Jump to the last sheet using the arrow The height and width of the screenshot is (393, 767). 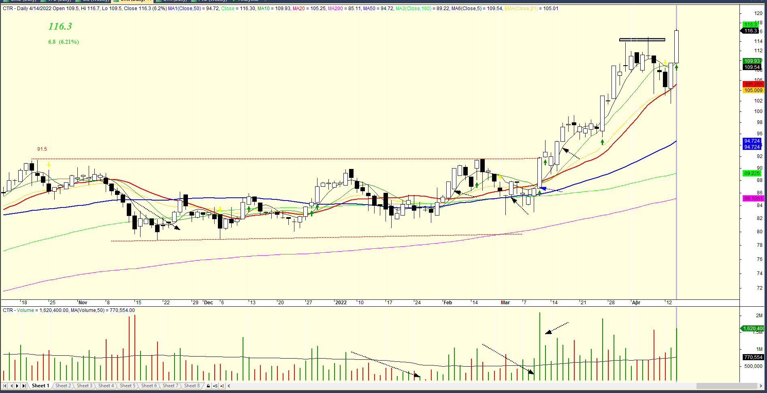(x=24, y=386)
